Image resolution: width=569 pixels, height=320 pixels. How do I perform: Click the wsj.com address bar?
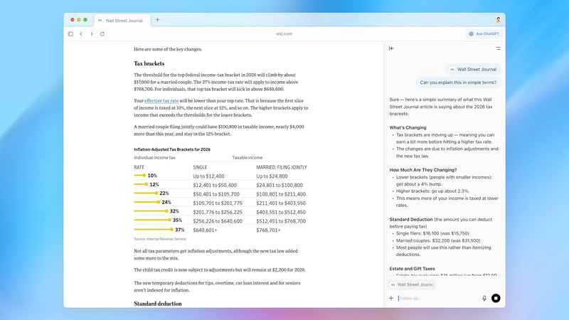[x=284, y=33]
